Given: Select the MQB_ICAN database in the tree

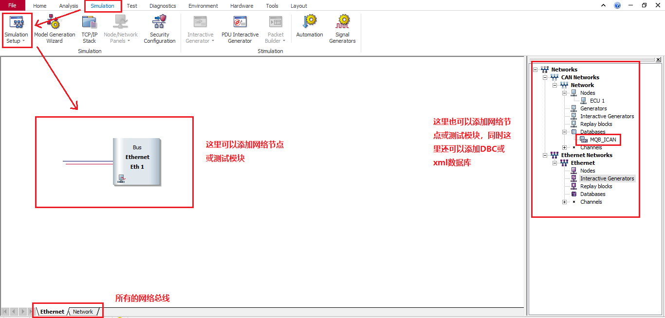Looking at the screenshot, I should 602,140.
